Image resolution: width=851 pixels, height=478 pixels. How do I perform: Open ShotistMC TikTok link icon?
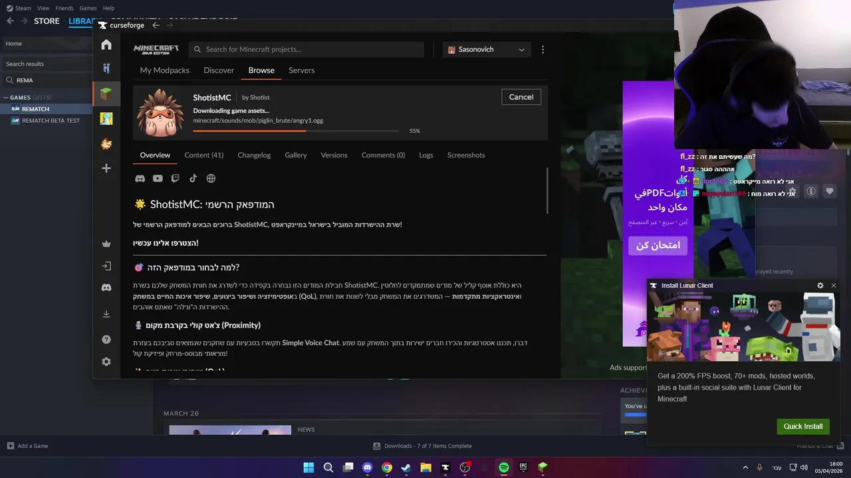coord(193,179)
